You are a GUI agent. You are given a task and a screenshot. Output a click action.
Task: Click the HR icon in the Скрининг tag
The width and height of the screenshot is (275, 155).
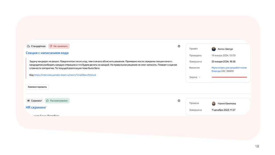(x=28, y=101)
